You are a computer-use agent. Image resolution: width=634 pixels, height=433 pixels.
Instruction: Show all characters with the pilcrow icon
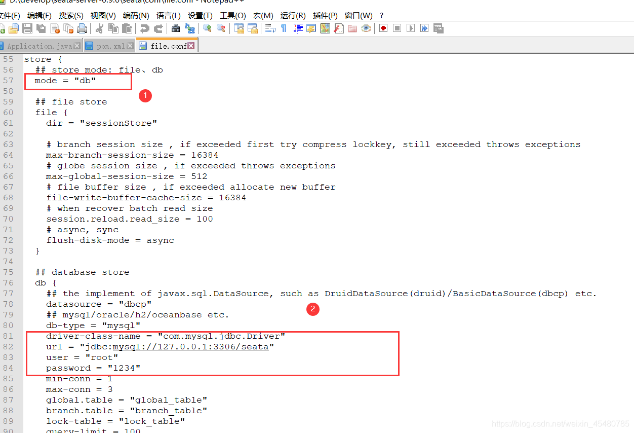[x=284, y=28]
